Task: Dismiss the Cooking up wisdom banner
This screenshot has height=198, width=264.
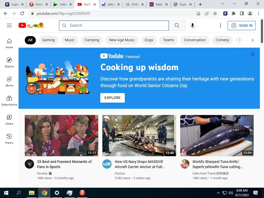Action: pos(252,54)
